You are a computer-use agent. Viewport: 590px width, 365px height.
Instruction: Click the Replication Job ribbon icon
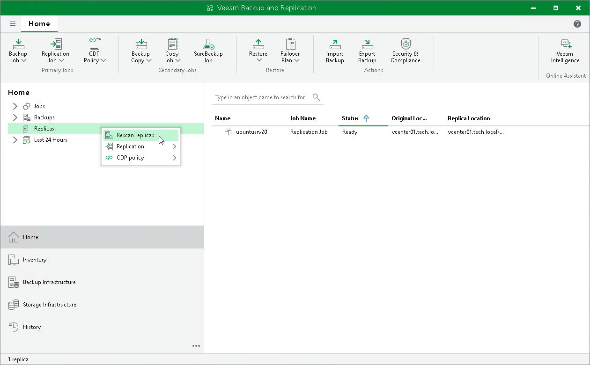tap(56, 44)
